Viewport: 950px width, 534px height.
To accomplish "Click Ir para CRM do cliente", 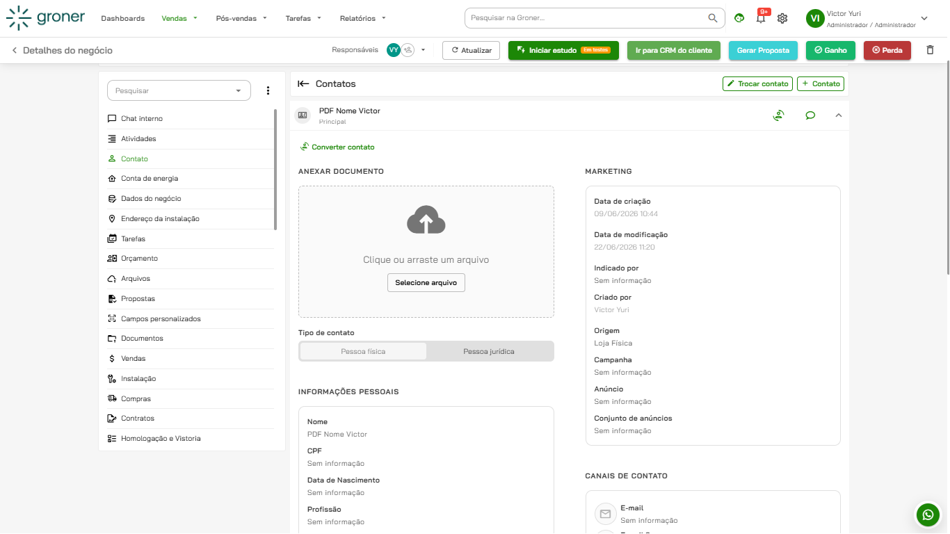I will 674,50.
